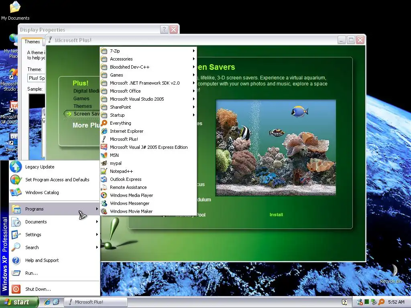Click the Windows Catalog icon
This screenshot has height=308, width=411.
pos(16,192)
